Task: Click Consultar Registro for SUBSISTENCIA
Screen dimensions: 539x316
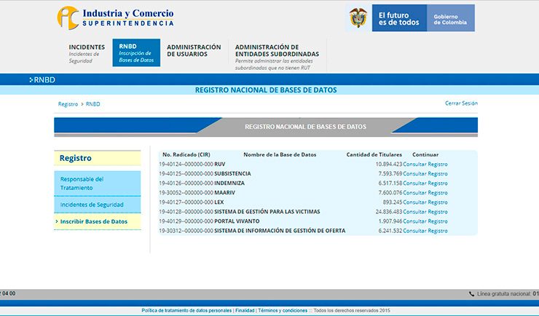Action: pos(425,174)
